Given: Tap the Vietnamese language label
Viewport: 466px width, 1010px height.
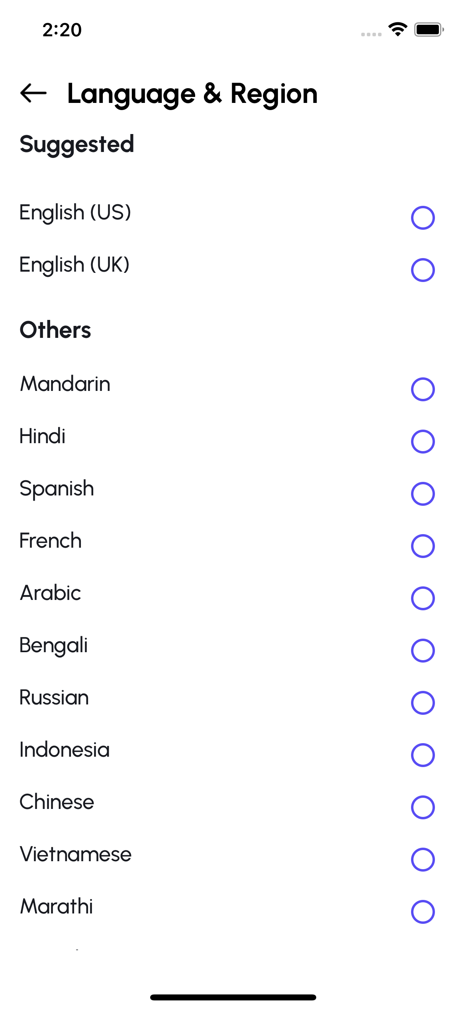Looking at the screenshot, I should [x=76, y=854].
